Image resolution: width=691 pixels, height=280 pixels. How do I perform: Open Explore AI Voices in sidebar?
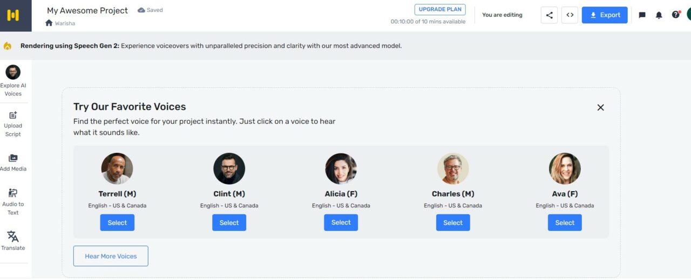point(13,80)
